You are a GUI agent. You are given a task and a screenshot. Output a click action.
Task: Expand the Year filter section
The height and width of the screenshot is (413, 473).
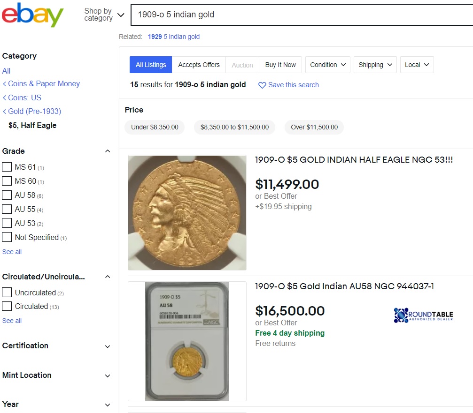[x=108, y=404]
